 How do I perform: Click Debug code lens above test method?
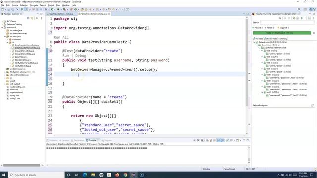click(x=81, y=55)
